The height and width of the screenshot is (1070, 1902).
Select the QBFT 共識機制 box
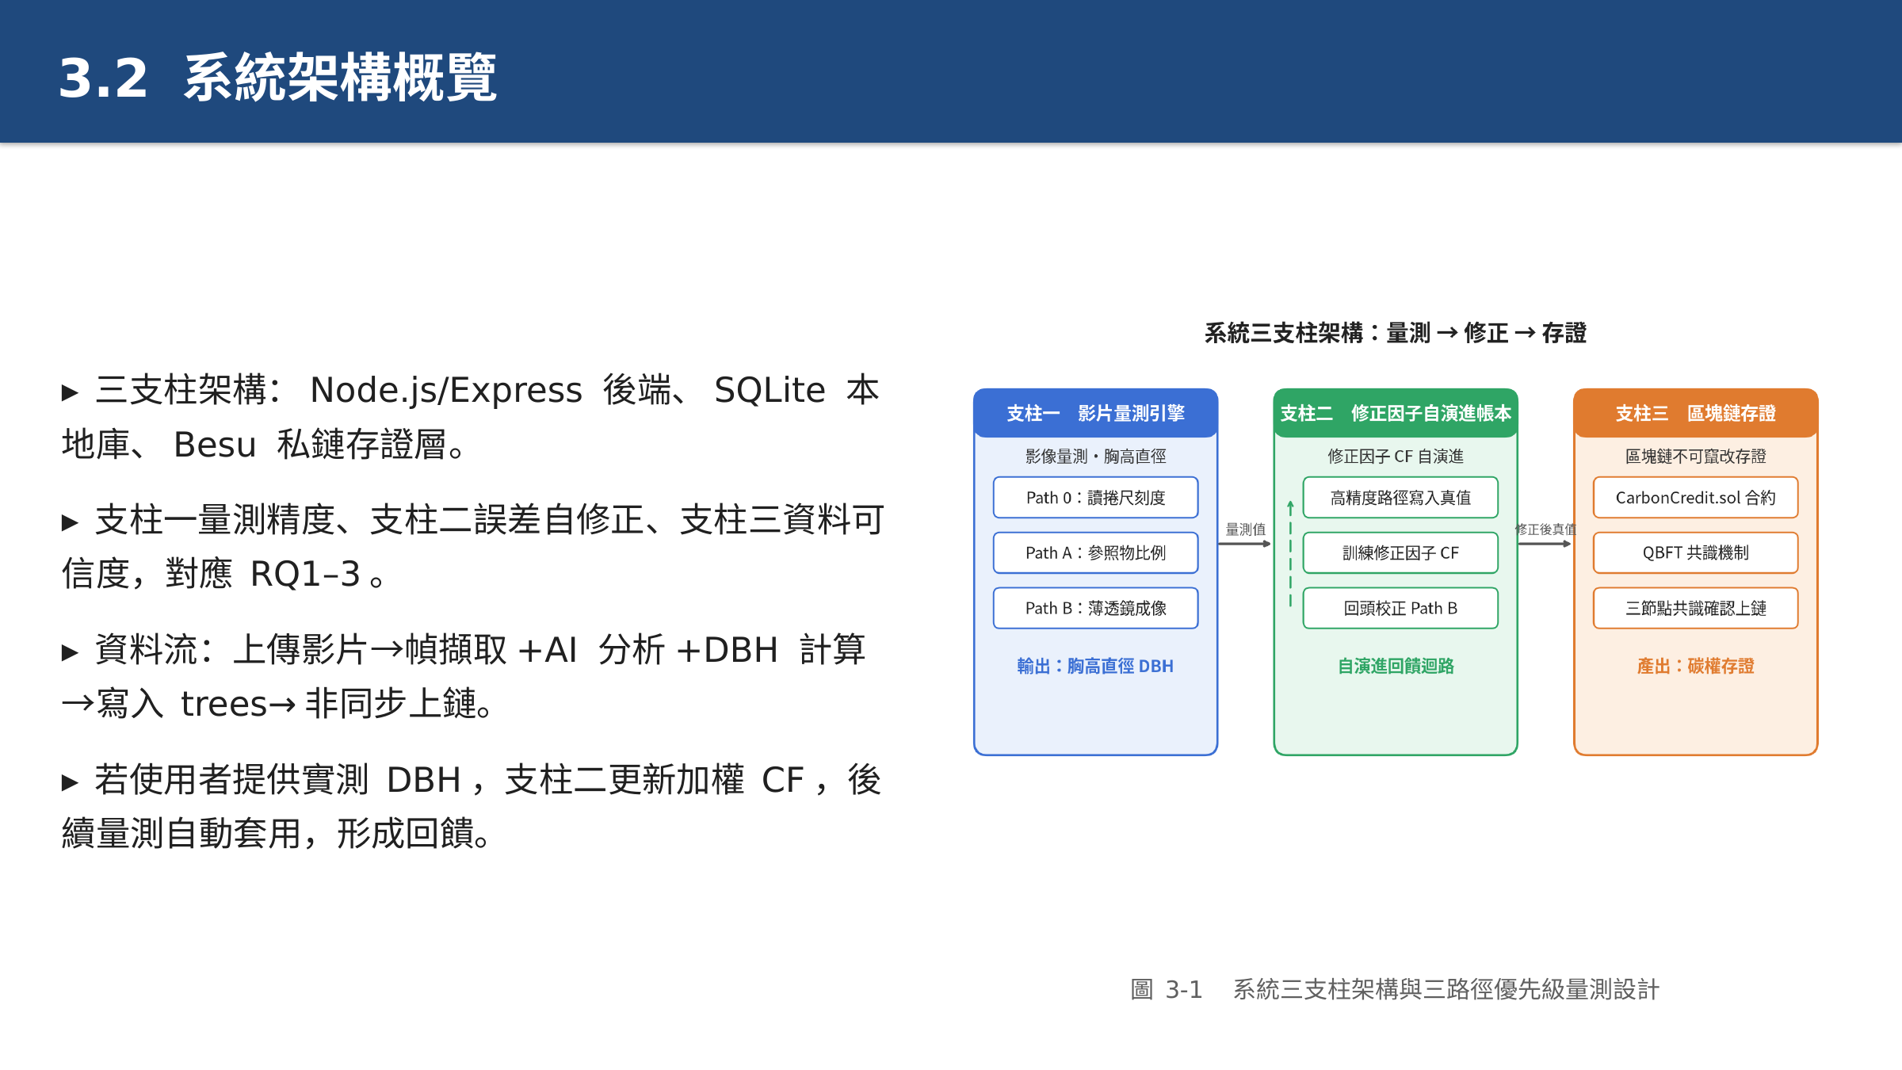coord(1695,552)
